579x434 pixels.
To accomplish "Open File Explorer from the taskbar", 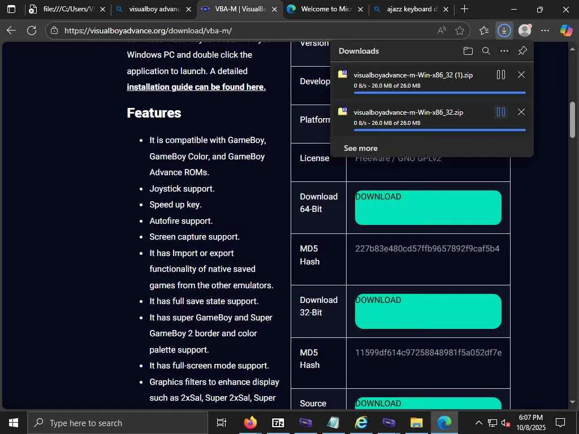I will pos(416,423).
